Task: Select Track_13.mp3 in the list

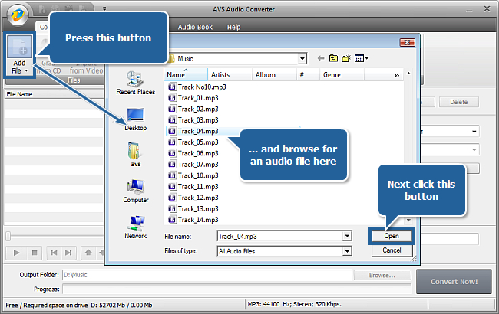Action: point(193,209)
